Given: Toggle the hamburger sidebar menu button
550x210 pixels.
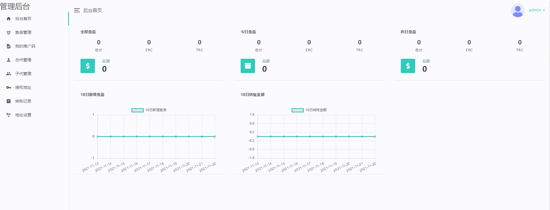Looking at the screenshot, I should [x=77, y=10].
